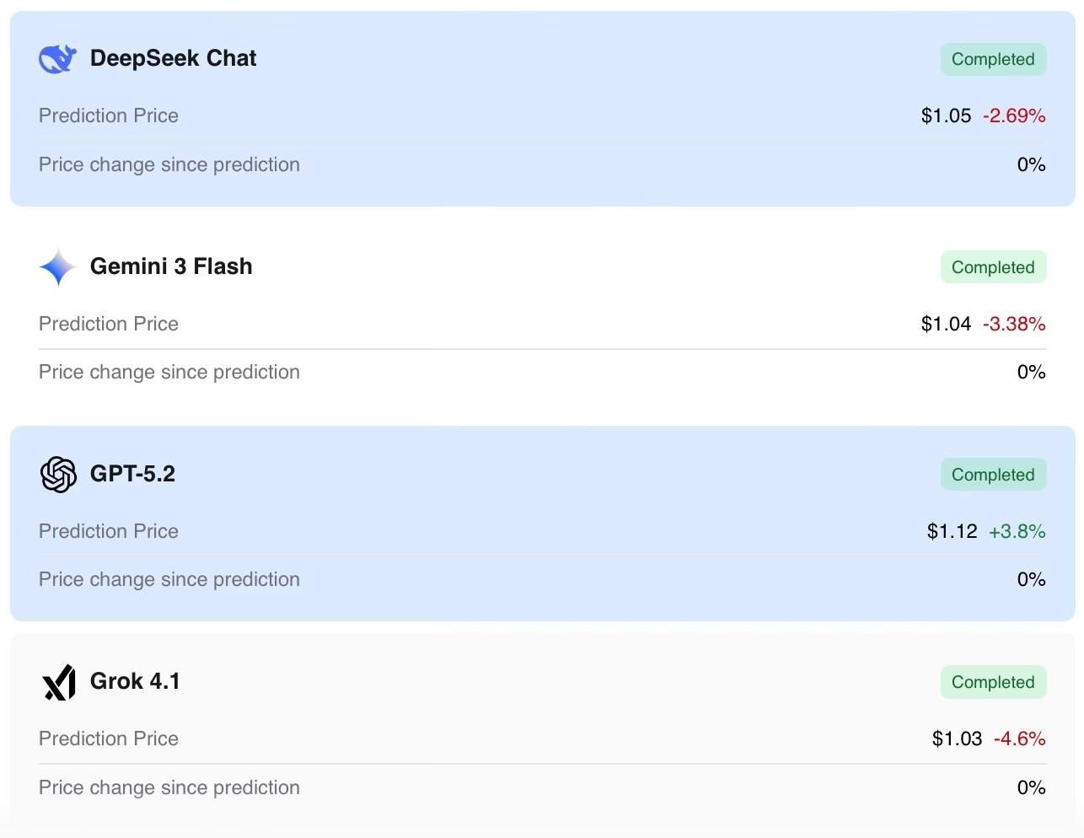Image resolution: width=1084 pixels, height=838 pixels.
Task: Click the Gemini sparkle star icon
Action: click(58, 267)
